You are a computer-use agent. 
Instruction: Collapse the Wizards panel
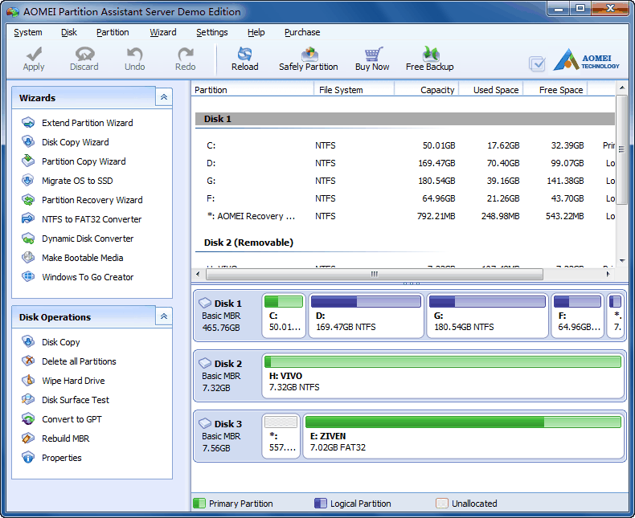click(x=164, y=97)
